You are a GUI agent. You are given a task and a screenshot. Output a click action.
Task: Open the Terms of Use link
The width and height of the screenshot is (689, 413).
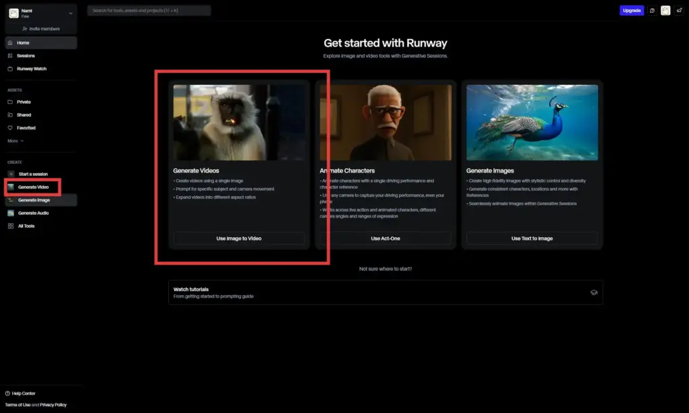click(x=17, y=405)
